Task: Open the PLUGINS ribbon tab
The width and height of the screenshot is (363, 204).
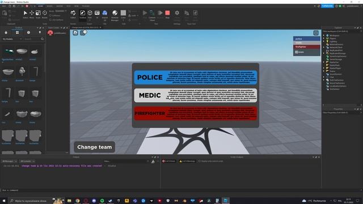Action: click(86, 6)
